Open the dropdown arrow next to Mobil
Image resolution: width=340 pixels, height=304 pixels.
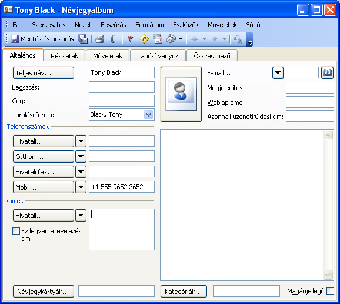point(81,187)
